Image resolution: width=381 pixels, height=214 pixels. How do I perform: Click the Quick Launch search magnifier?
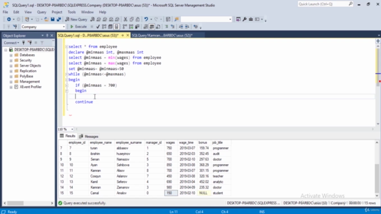pos(351,4)
